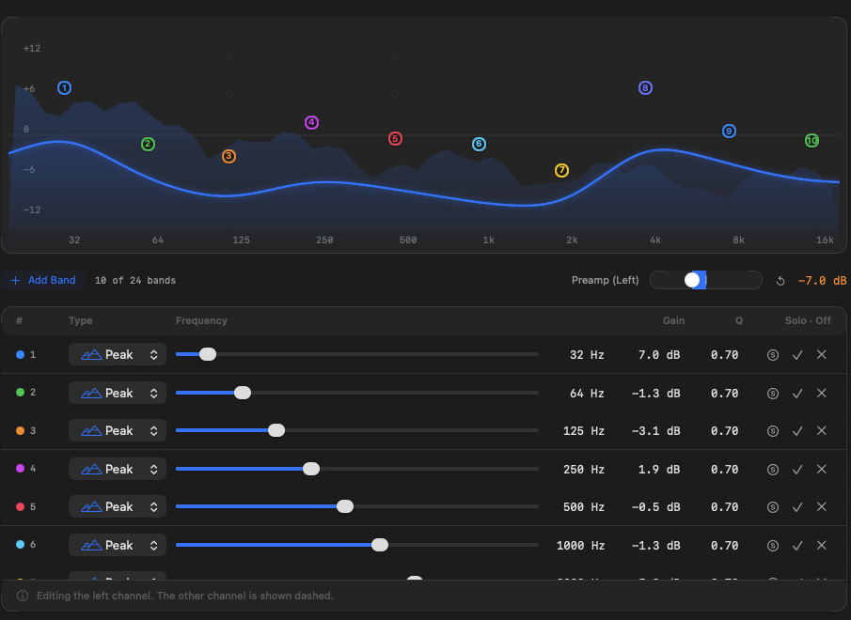Select band 3 orange node on graph
Viewport: 851px width, 620px height.
pyautogui.click(x=229, y=156)
